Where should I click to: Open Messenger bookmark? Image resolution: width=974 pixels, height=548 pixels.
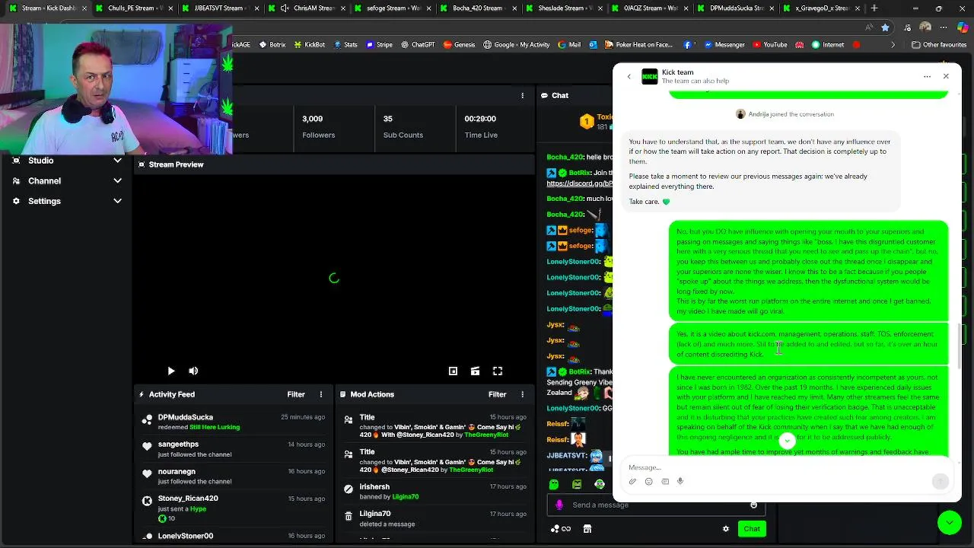pyautogui.click(x=724, y=45)
